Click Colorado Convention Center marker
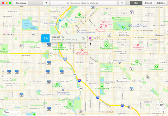 (78, 31)
